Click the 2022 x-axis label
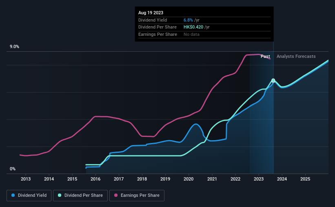Screen dimensions: 335x207 click(235, 179)
